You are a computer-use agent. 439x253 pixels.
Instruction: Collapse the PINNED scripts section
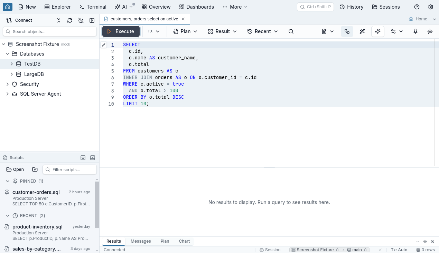pyautogui.click(x=8, y=181)
